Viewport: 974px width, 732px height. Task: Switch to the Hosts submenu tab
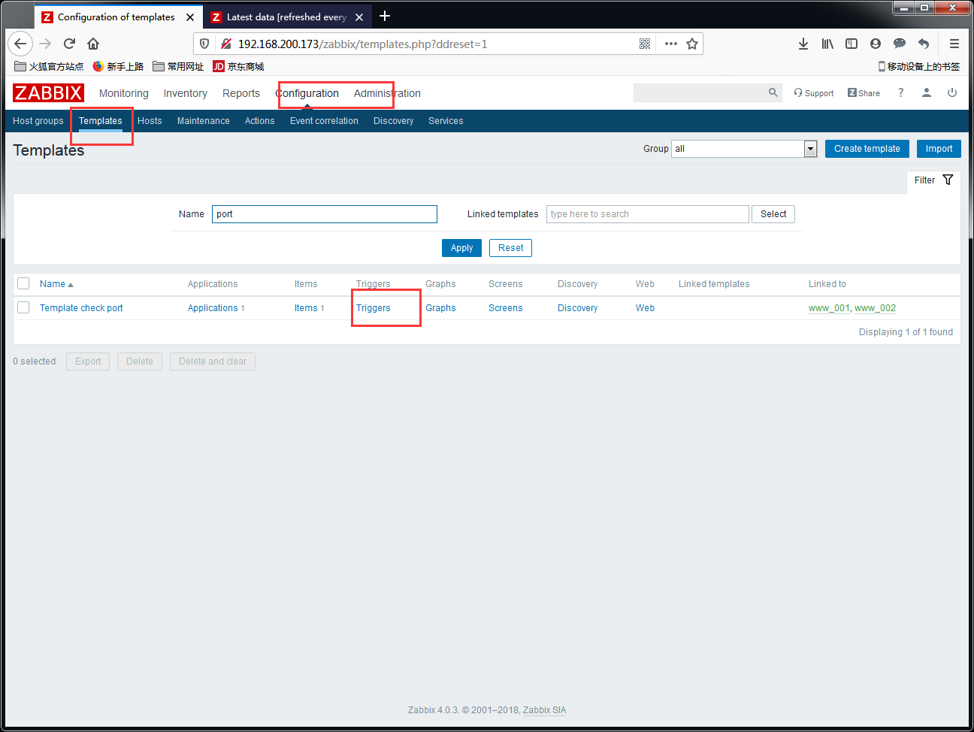click(x=150, y=121)
